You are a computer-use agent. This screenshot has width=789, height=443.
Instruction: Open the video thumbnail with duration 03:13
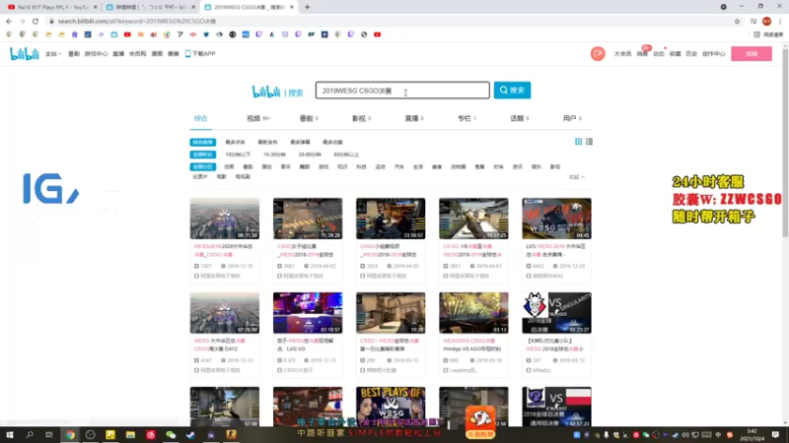473,313
